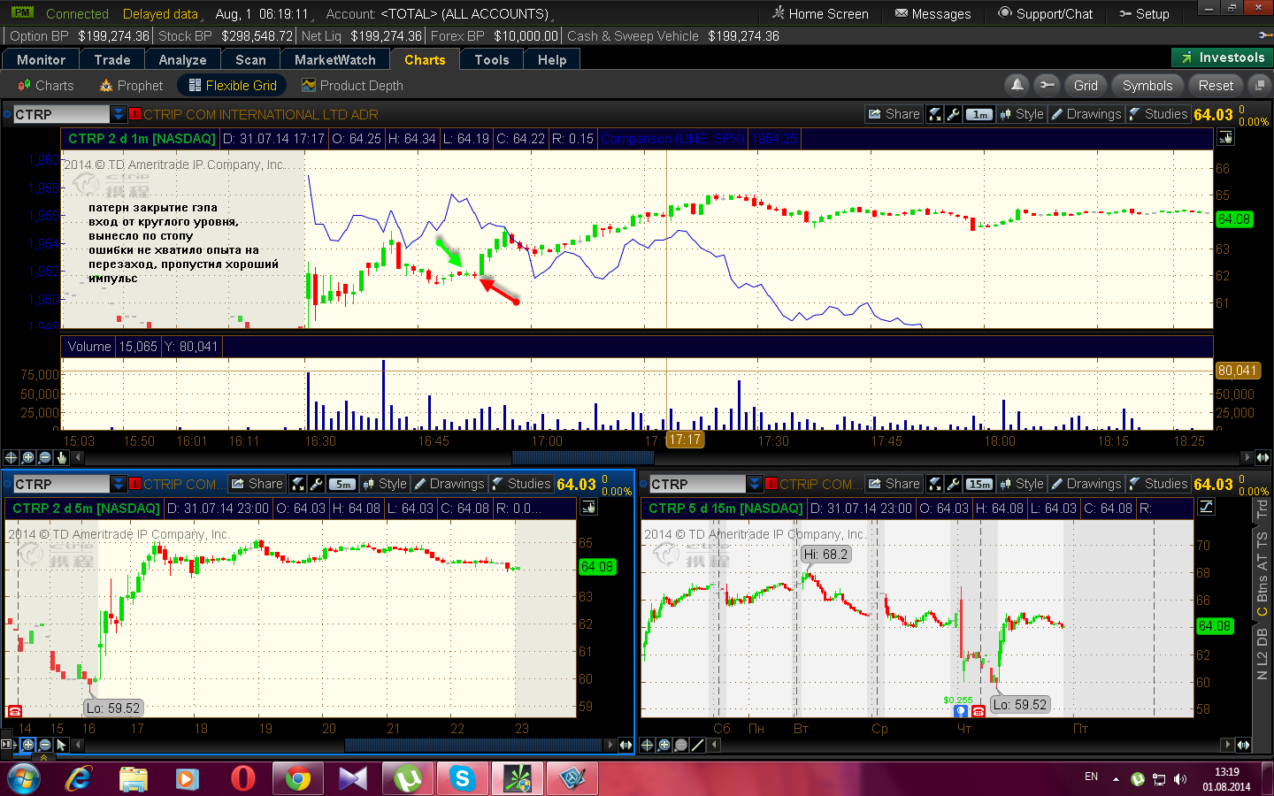Image resolution: width=1274 pixels, height=796 pixels.
Task: Open Support/Chat
Action: click(x=1045, y=13)
